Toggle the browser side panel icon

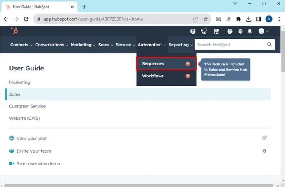pos(259,19)
